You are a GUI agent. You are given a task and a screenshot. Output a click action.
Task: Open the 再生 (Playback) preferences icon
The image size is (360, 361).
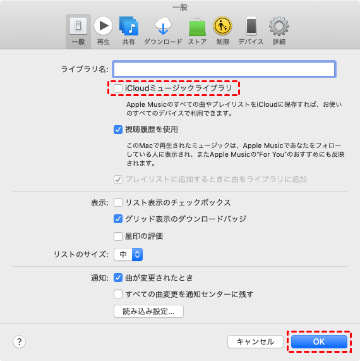(104, 31)
